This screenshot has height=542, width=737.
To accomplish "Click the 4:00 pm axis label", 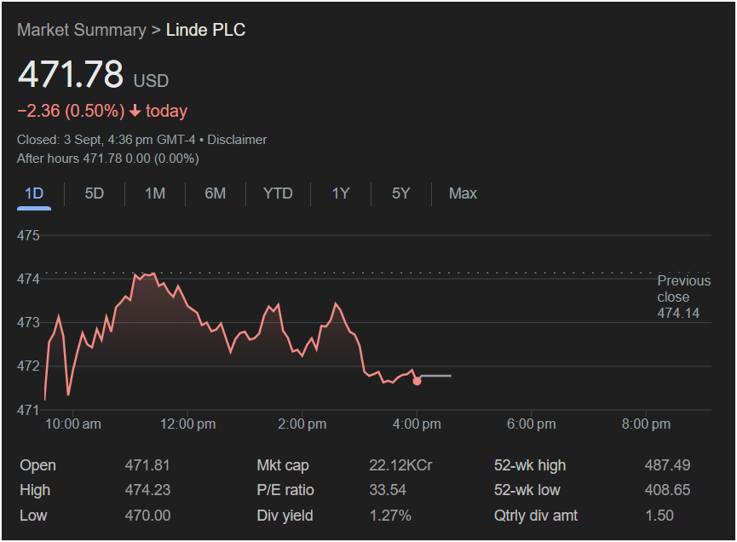I will pyautogui.click(x=417, y=424).
